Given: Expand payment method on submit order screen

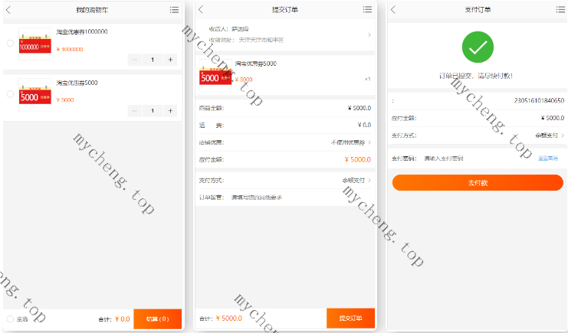Looking at the screenshot, I should point(285,180).
